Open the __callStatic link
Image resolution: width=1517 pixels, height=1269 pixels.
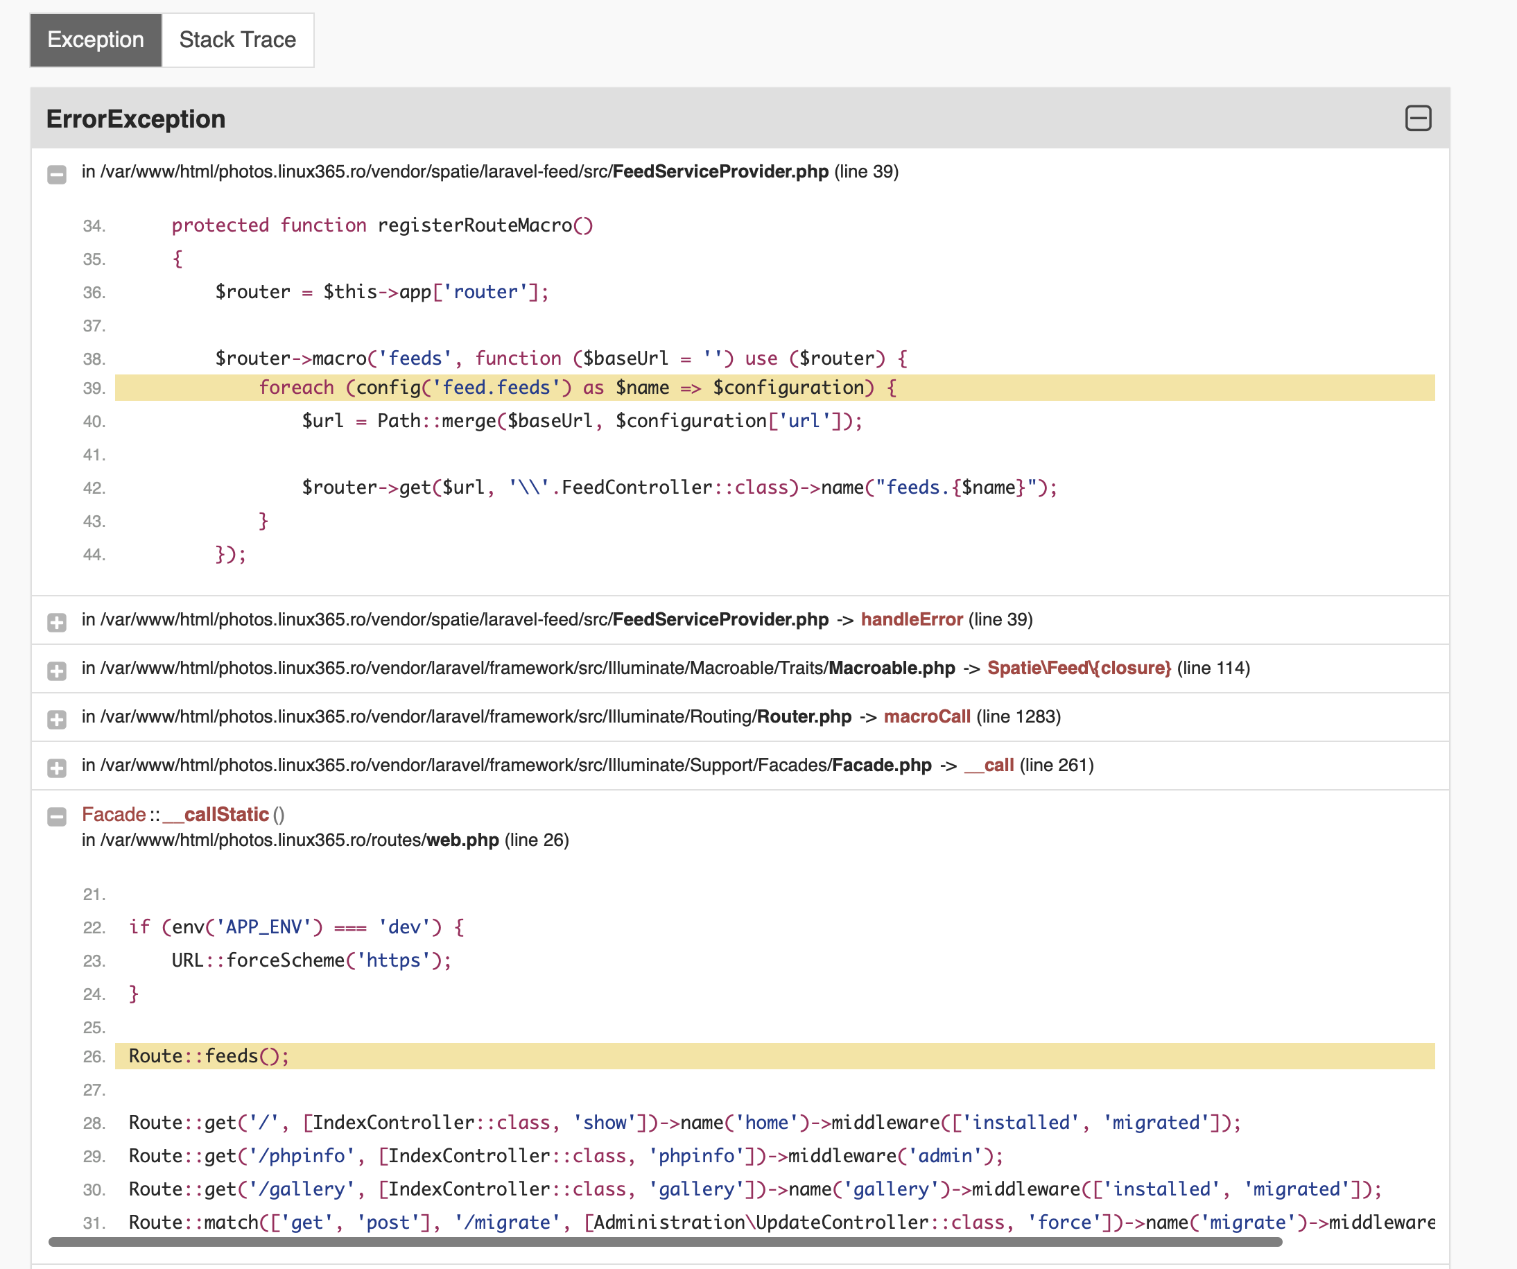click(x=216, y=813)
